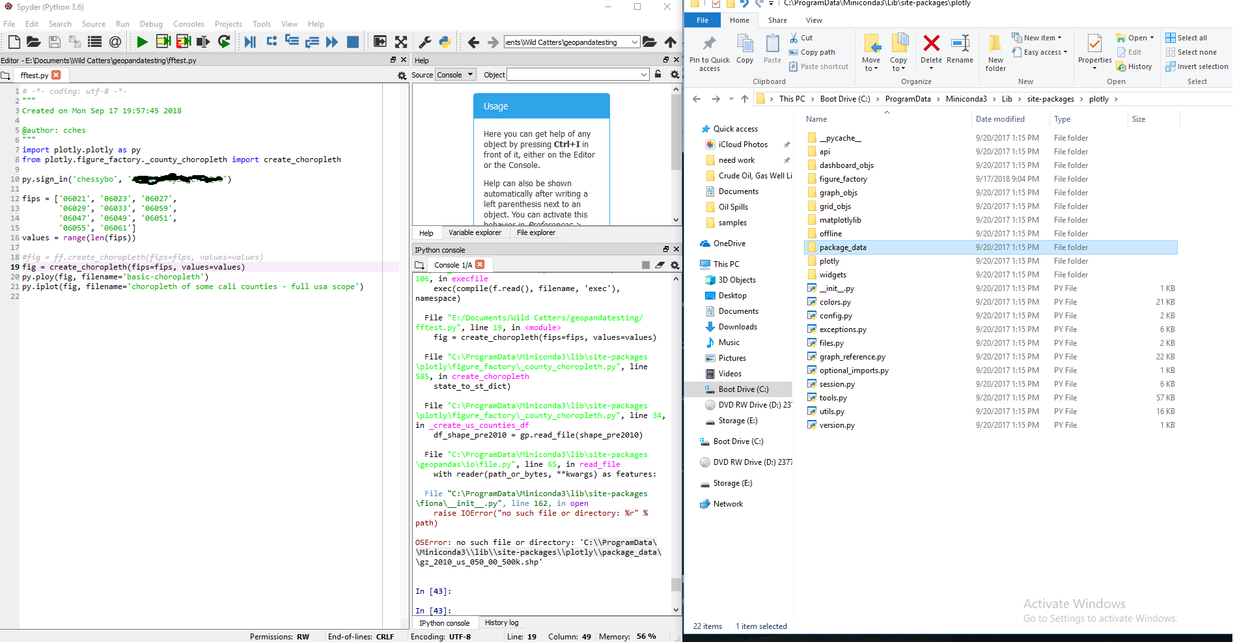1250x642 pixels.
Task: Open Preferences with the wrench icon
Action: point(424,42)
